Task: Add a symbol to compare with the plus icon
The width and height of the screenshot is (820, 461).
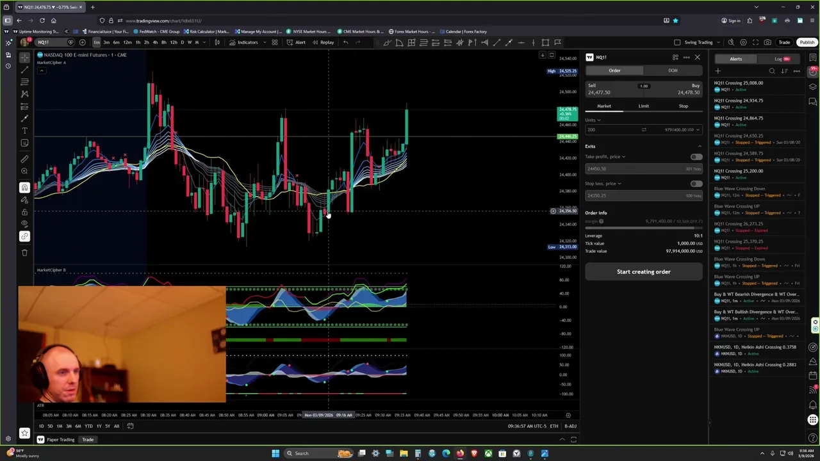Action: click(82, 42)
